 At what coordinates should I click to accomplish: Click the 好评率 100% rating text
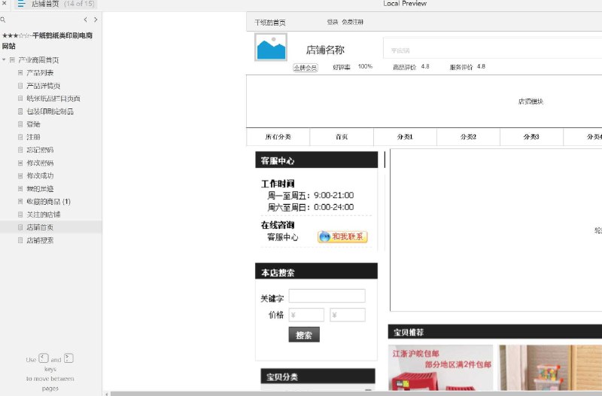pos(352,67)
